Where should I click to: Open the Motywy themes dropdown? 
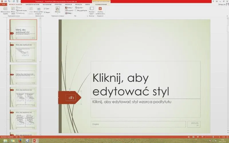[58, 10]
